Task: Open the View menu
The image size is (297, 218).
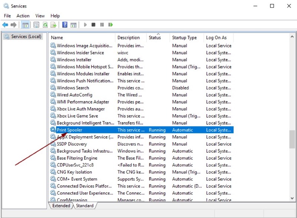Action: click(x=40, y=16)
